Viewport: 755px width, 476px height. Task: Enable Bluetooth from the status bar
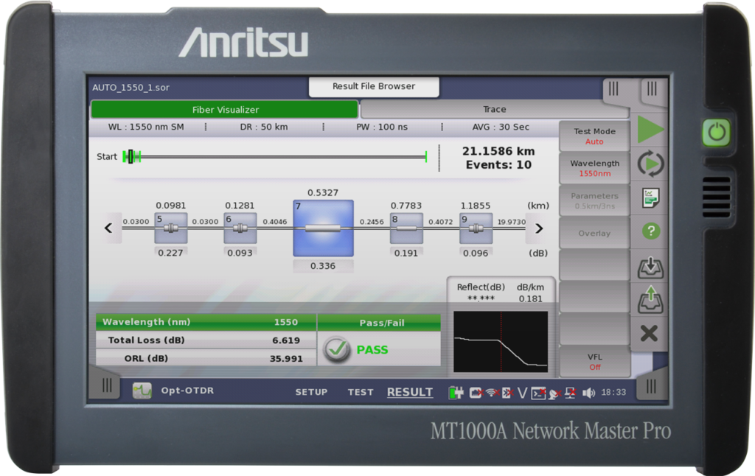tap(506, 392)
